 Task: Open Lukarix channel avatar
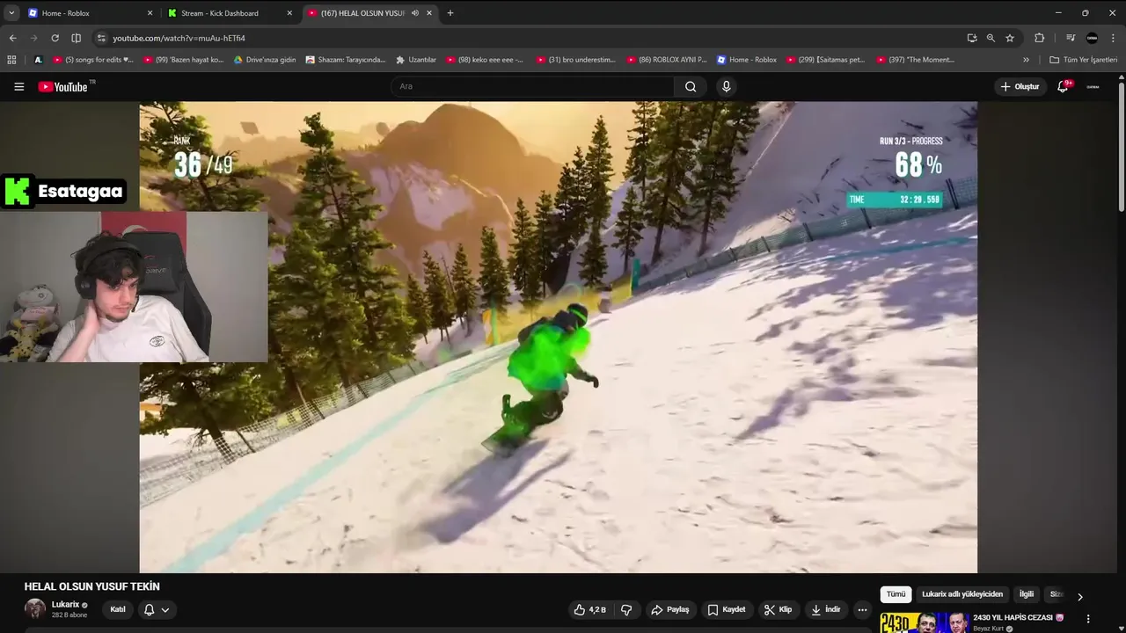tap(35, 609)
